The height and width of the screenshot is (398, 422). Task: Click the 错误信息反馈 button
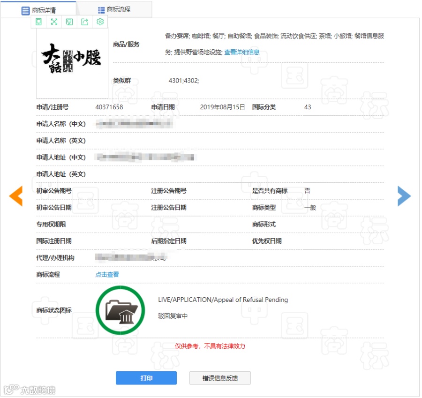220,378
